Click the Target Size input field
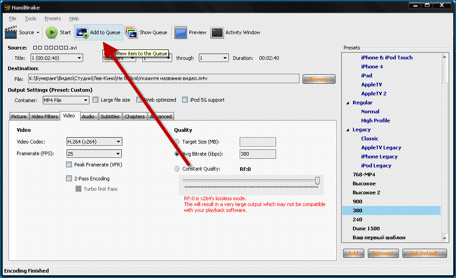Screen dimensions: 456x278 coord(258,142)
